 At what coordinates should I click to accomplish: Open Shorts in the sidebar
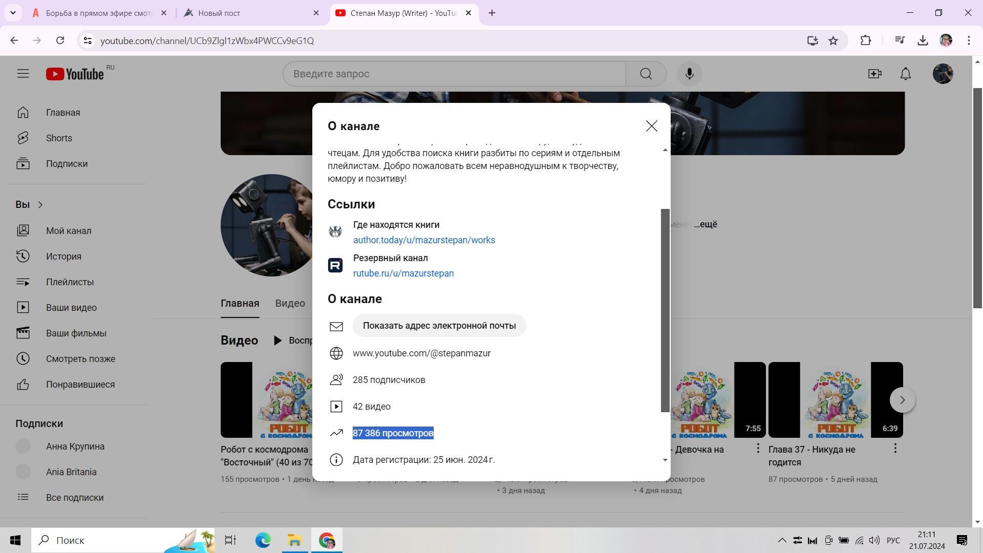pos(59,138)
